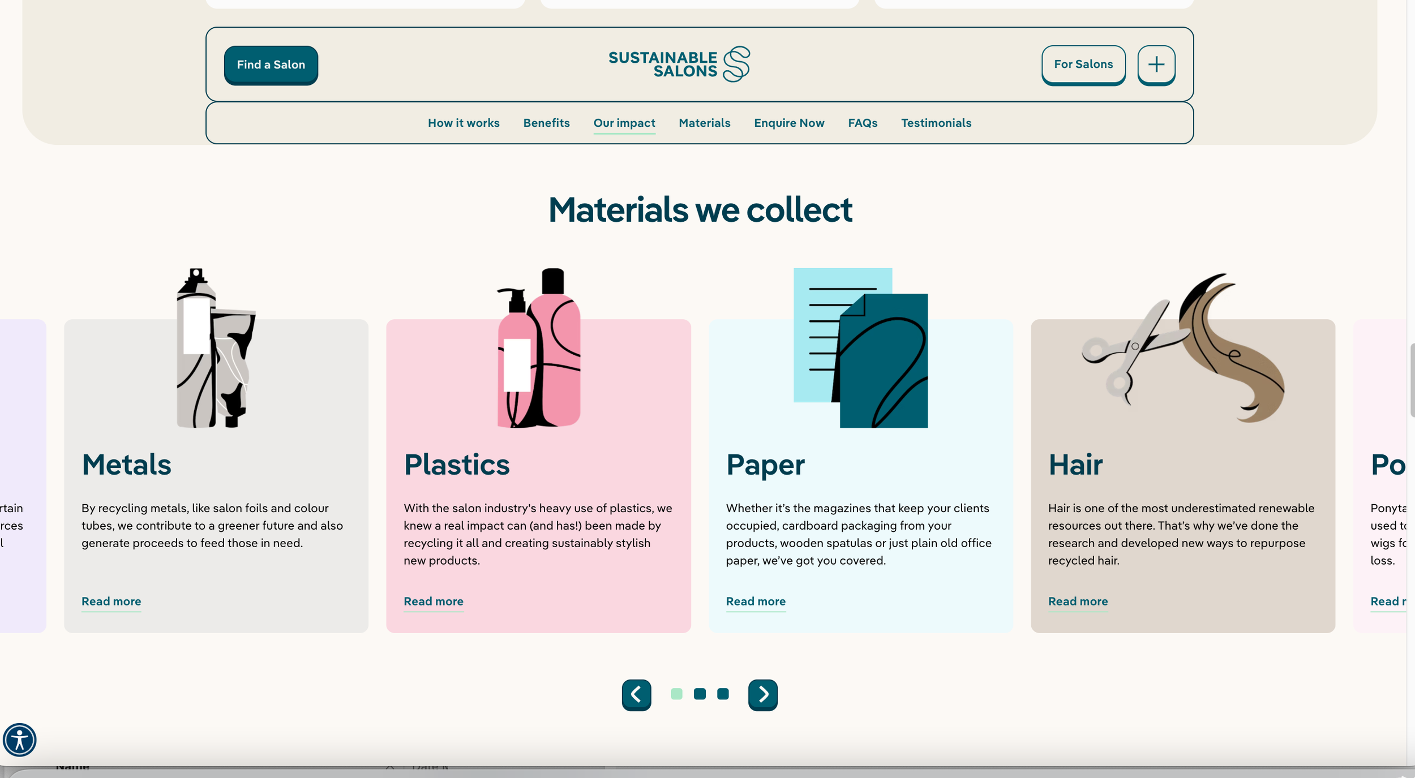This screenshot has height=778, width=1415.
Task: Go to the FAQs nav item
Action: pos(863,123)
